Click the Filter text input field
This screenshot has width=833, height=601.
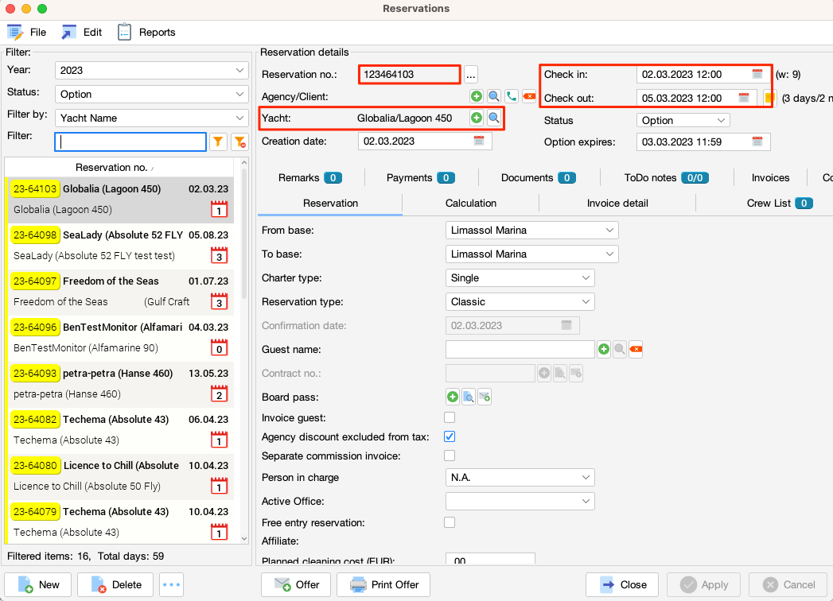[x=130, y=142]
